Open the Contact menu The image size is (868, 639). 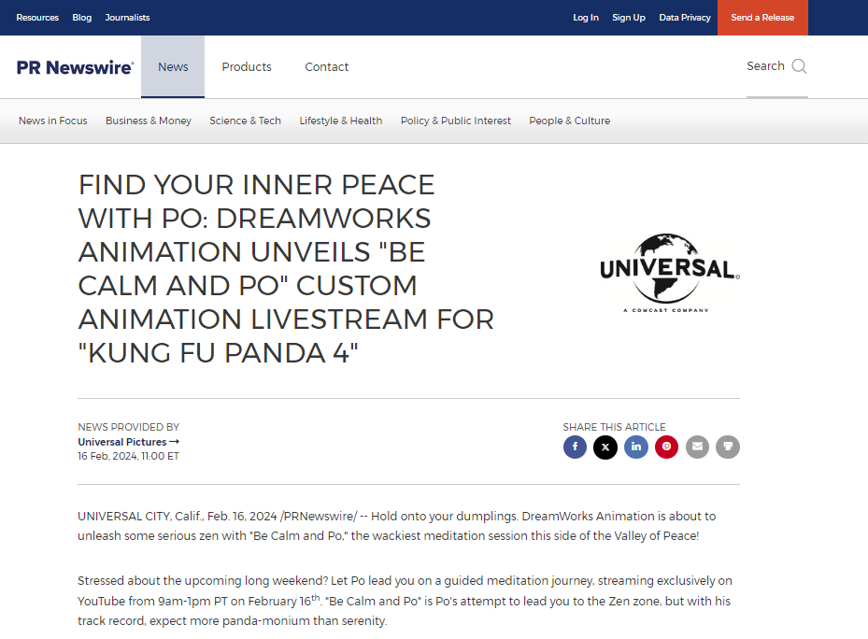coord(326,67)
